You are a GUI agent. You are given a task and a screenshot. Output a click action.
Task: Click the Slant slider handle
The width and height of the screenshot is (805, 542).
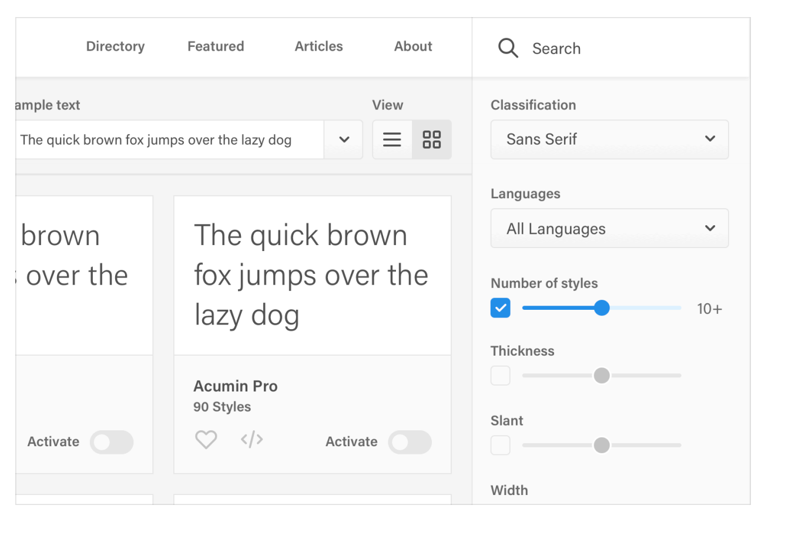click(x=602, y=445)
